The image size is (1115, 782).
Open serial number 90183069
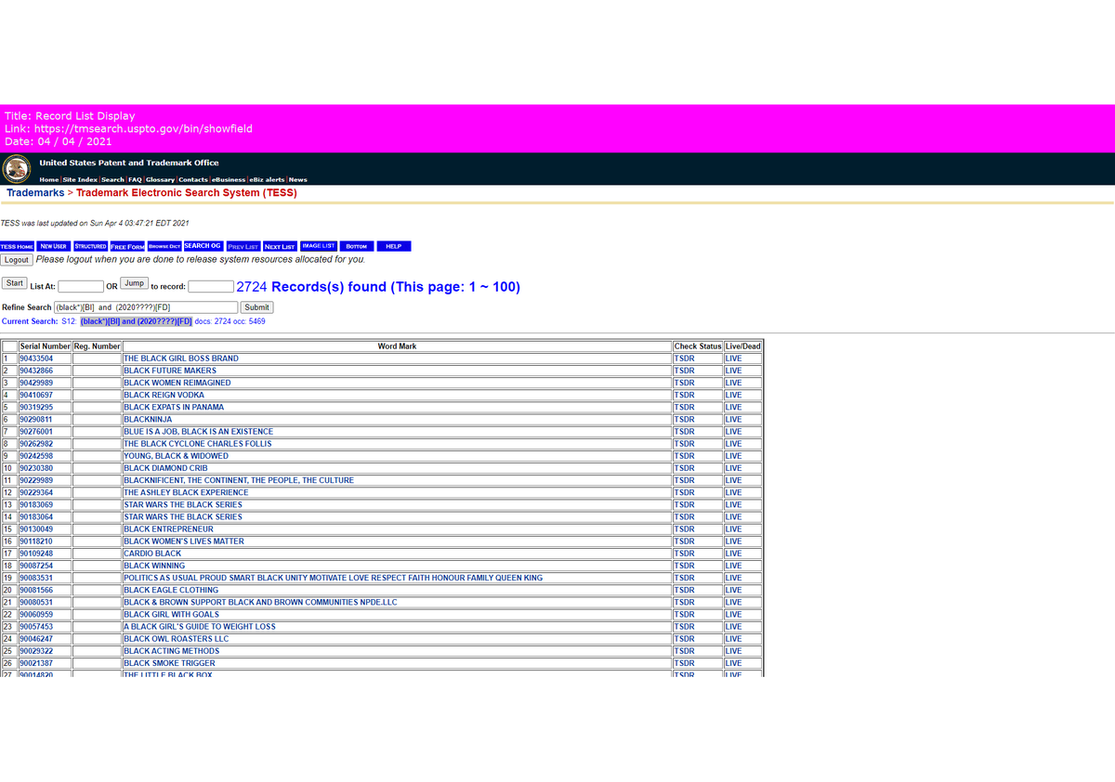36,505
